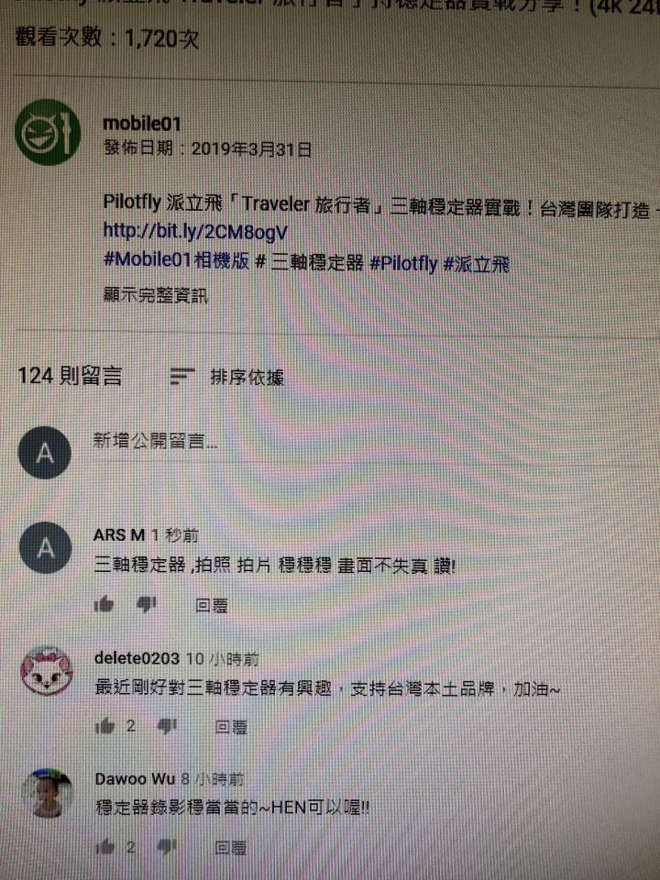Expand description with 顯示完整資訊

[156, 294]
